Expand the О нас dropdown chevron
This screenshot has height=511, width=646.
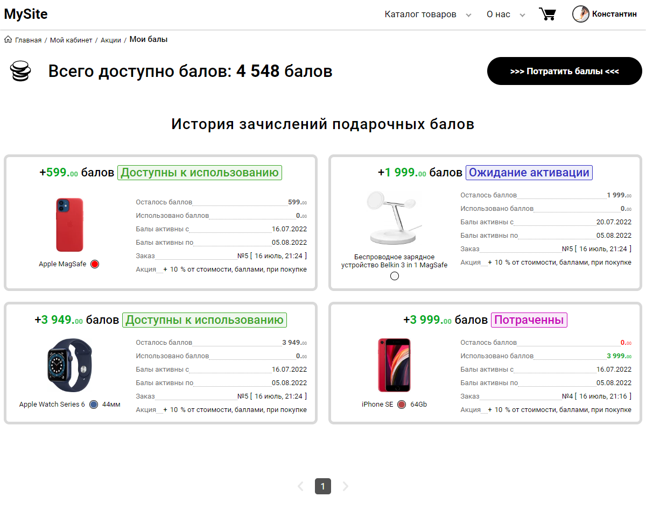tap(521, 15)
